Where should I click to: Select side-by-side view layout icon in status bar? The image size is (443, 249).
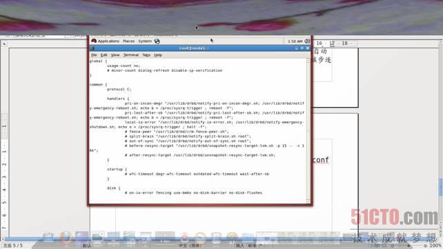pos(377,246)
